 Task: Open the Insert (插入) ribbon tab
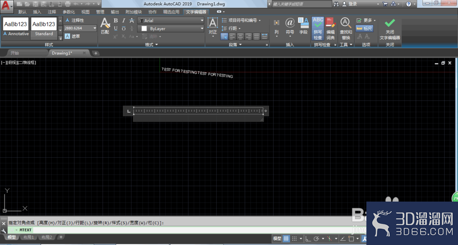click(x=37, y=12)
